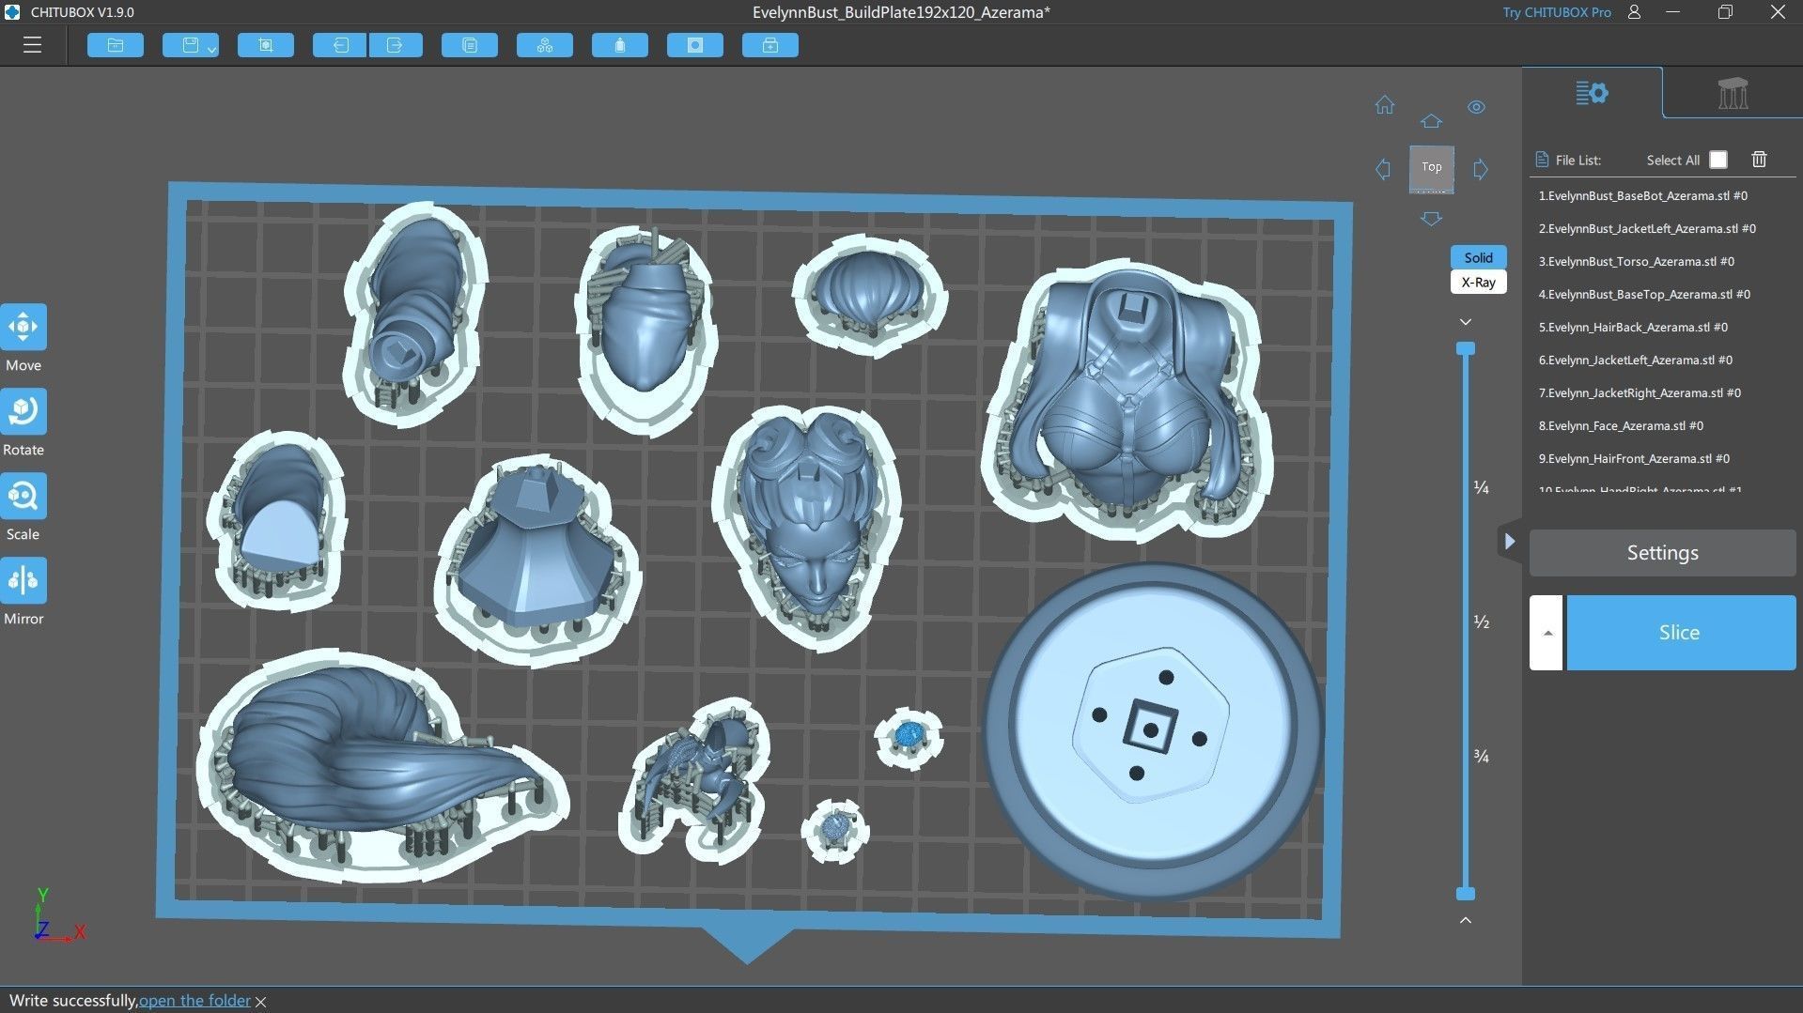Click the down arrow view navigation
This screenshot has height=1013, width=1803.
(x=1431, y=219)
